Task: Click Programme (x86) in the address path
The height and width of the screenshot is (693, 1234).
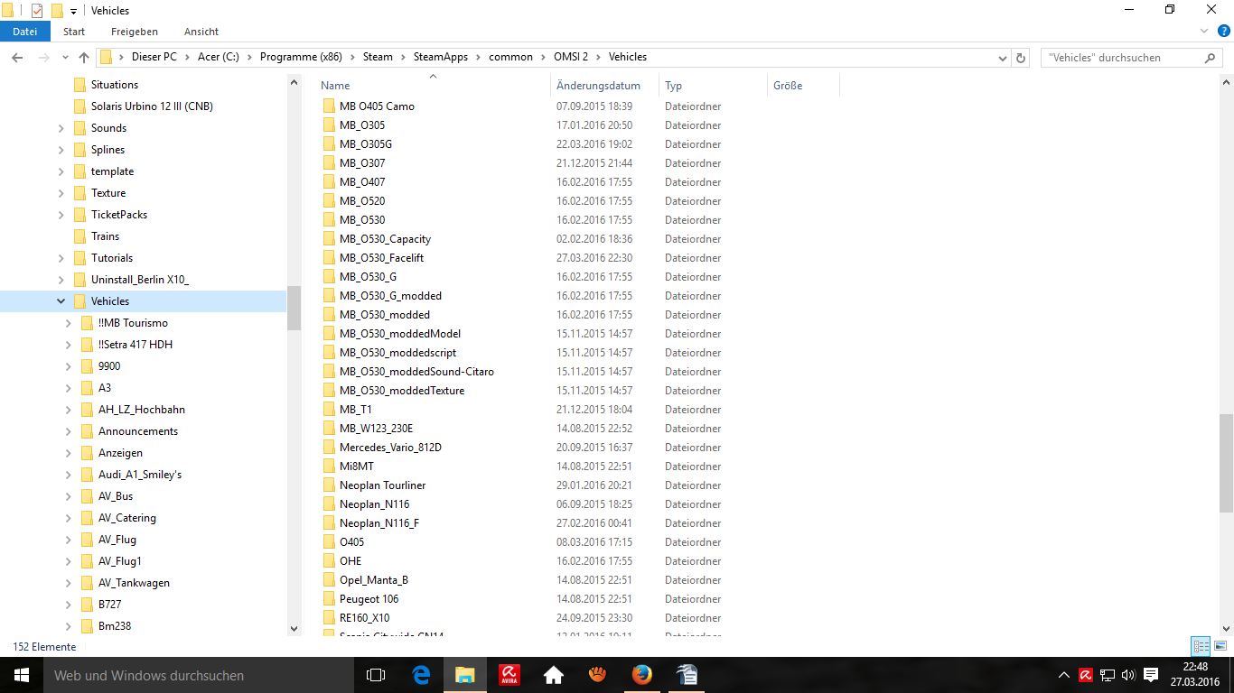Action: [x=301, y=57]
